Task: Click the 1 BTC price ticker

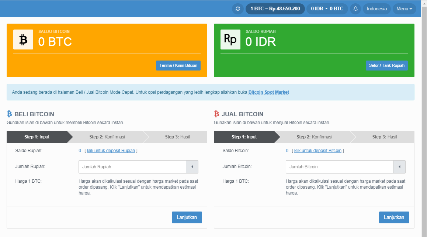Action: pyautogui.click(x=275, y=9)
